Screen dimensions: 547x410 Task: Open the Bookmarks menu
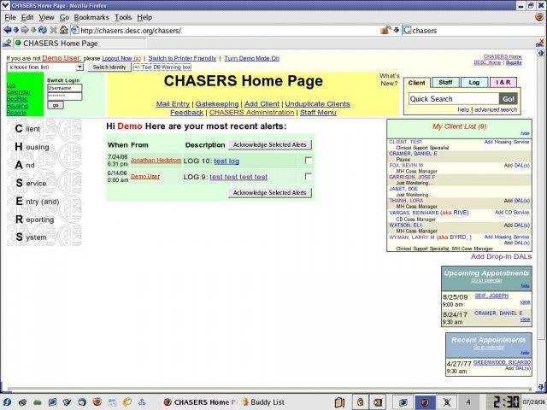[91, 17]
